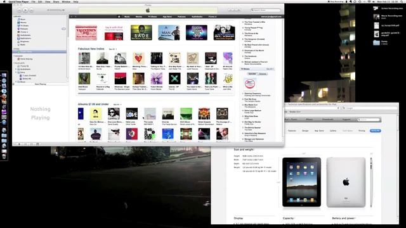Collapse the expanded playlist folder below Audiobooks

(16, 72)
